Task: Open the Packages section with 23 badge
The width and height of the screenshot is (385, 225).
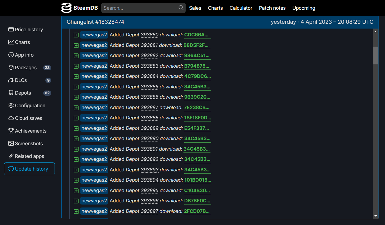Action: point(29,68)
